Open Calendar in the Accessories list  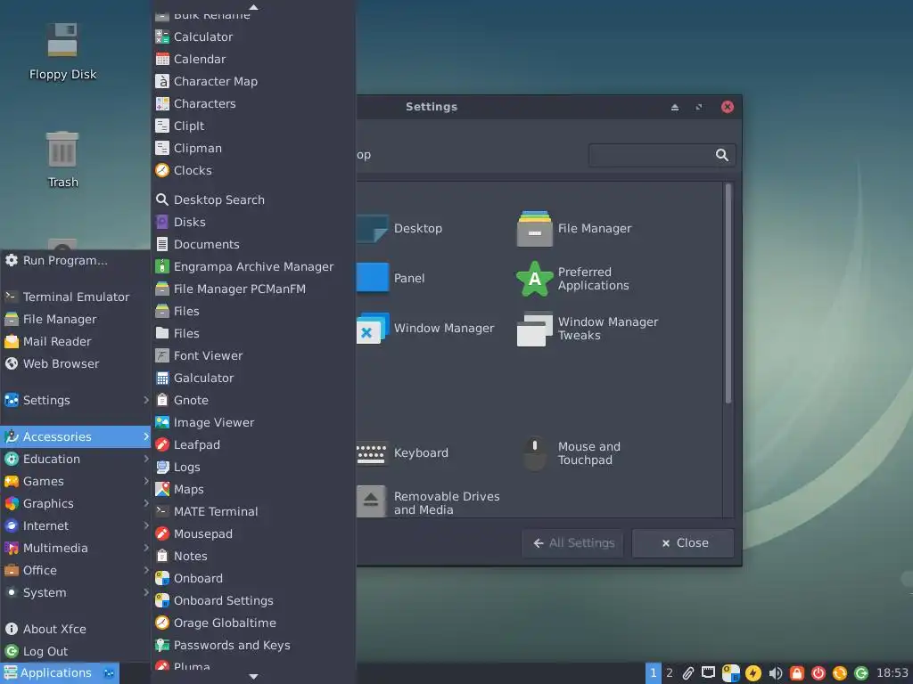click(x=253, y=59)
